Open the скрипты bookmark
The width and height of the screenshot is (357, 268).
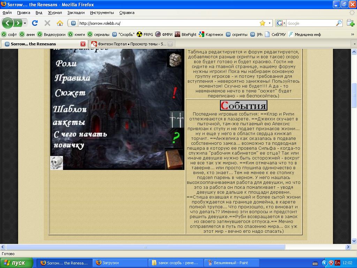click(237, 35)
